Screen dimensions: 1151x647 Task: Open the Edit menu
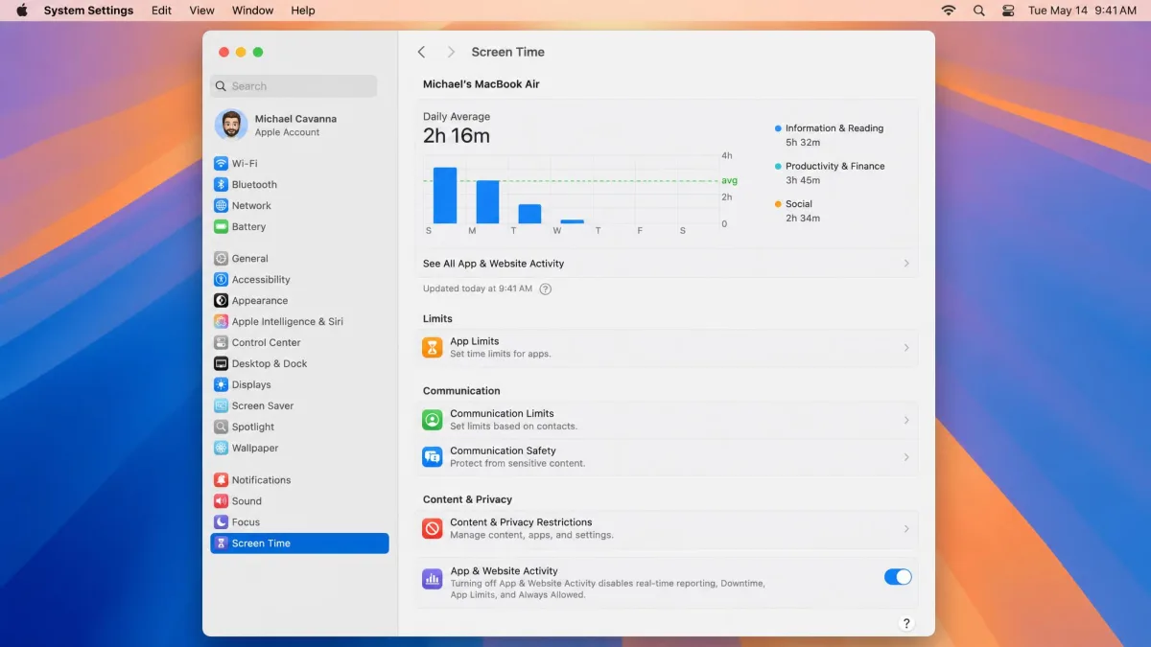coord(161,11)
